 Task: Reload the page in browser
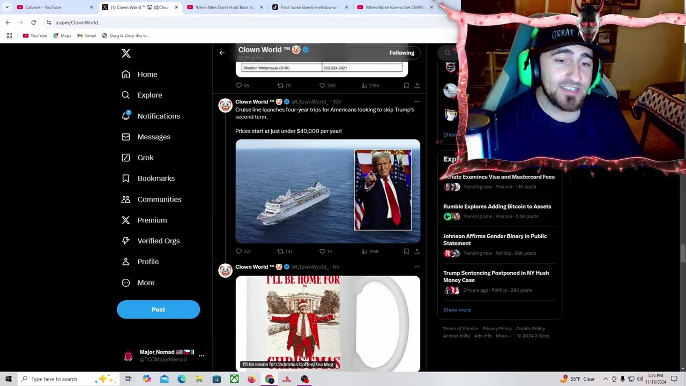click(x=33, y=23)
